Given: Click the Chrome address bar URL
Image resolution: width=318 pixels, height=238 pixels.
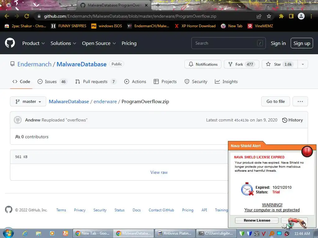Looking at the screenshot, I should (130, 16).
